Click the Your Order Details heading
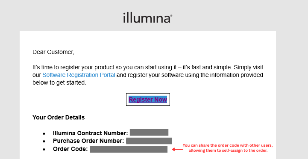Screen dimensions: 308x159 pyautogui.click(x=59, y=117)
